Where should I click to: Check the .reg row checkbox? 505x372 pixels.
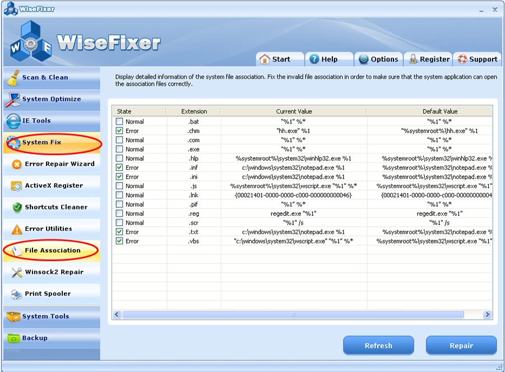(x=119, y=213)
